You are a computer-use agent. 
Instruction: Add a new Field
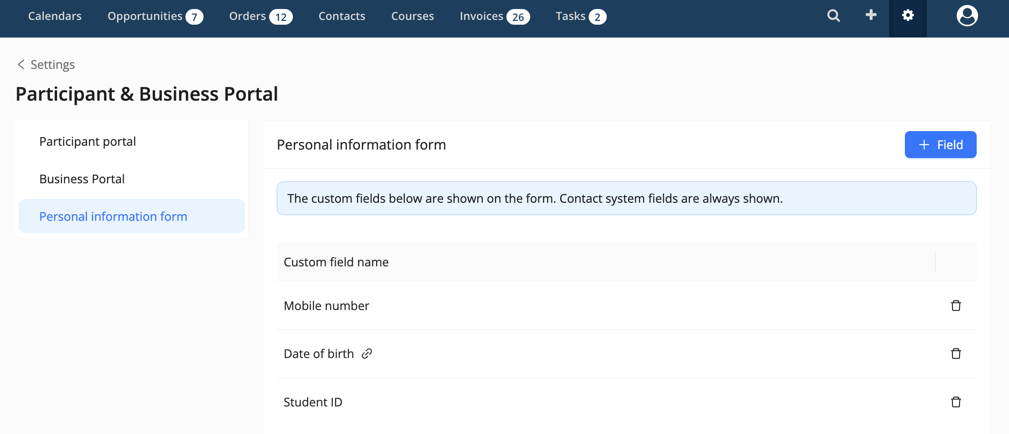(x=941, y=145)
